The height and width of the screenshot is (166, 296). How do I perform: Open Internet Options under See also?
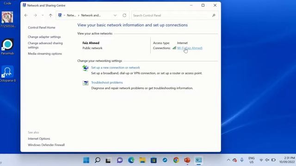(x=39, y=139)
